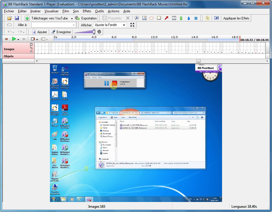Open the Outils menu

click(x=99, y=11)
